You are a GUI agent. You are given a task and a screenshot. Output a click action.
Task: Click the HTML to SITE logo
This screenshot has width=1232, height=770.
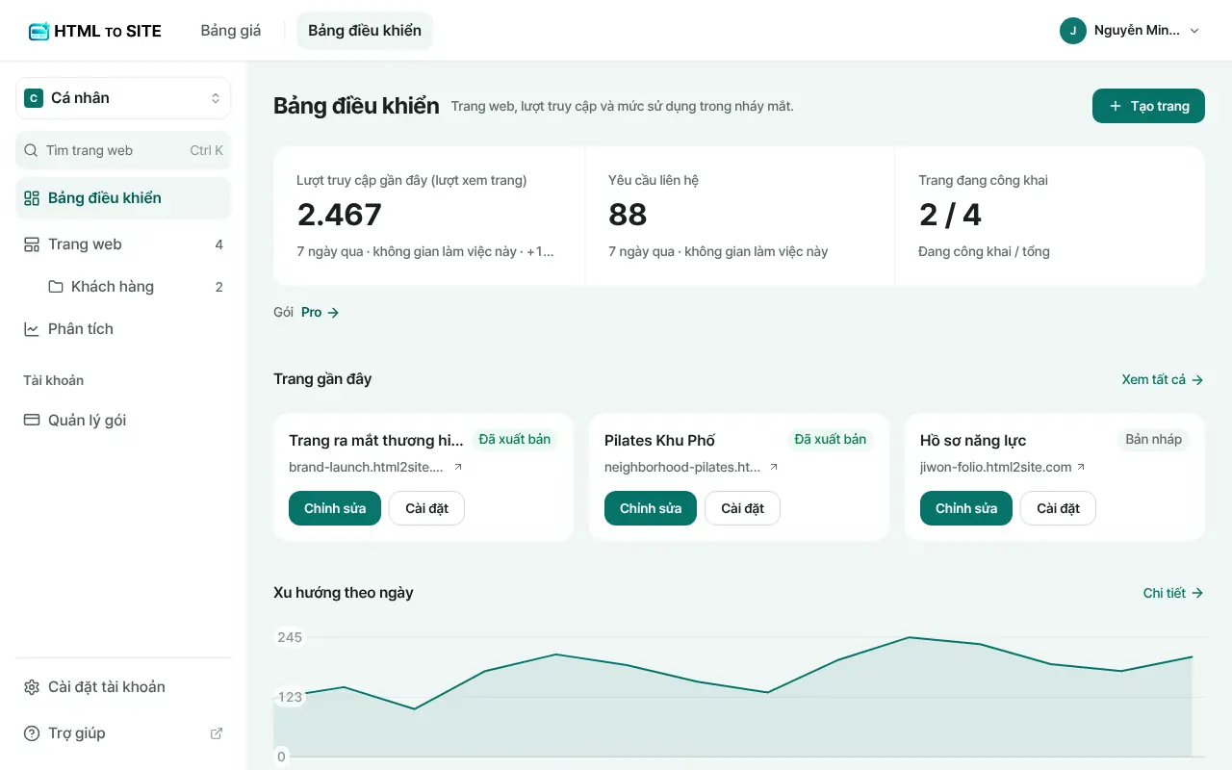coord(94,31)
